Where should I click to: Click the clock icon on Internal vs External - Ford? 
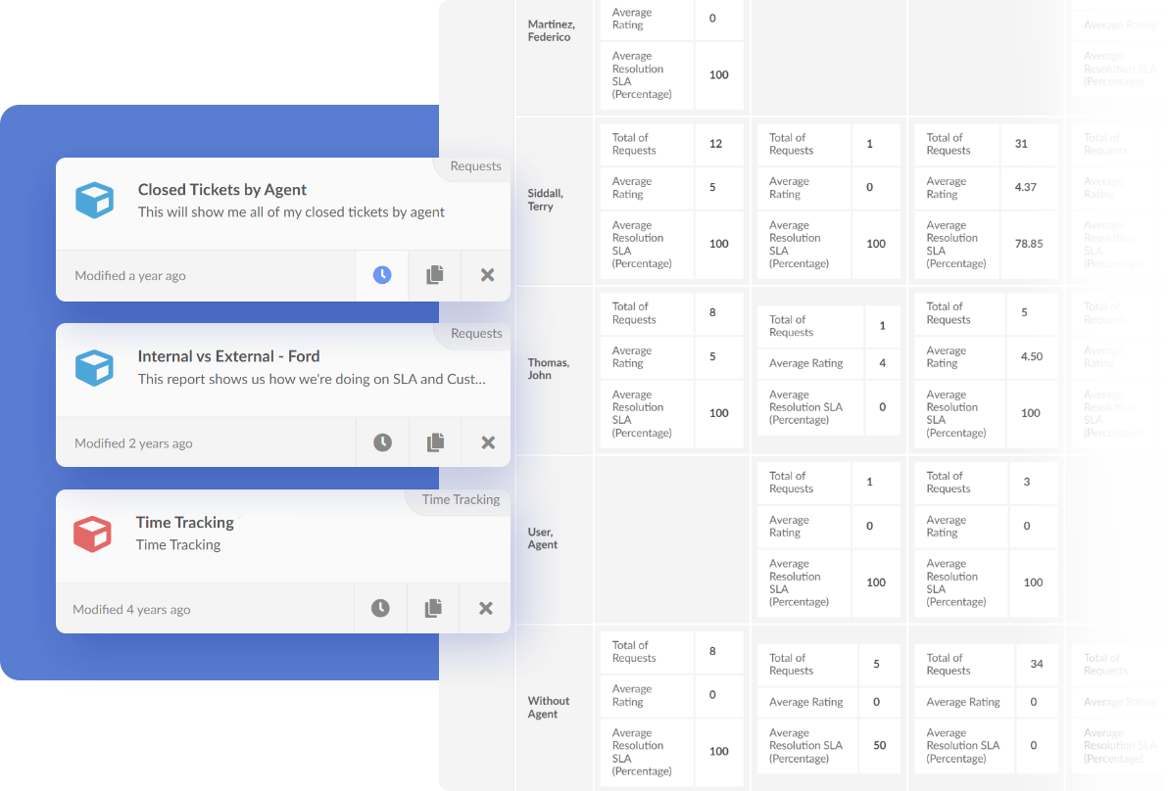coord(381,442)
